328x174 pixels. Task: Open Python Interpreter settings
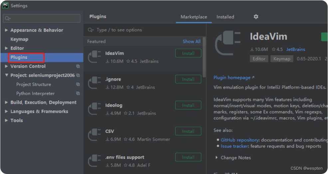click(x=35, y=93)
